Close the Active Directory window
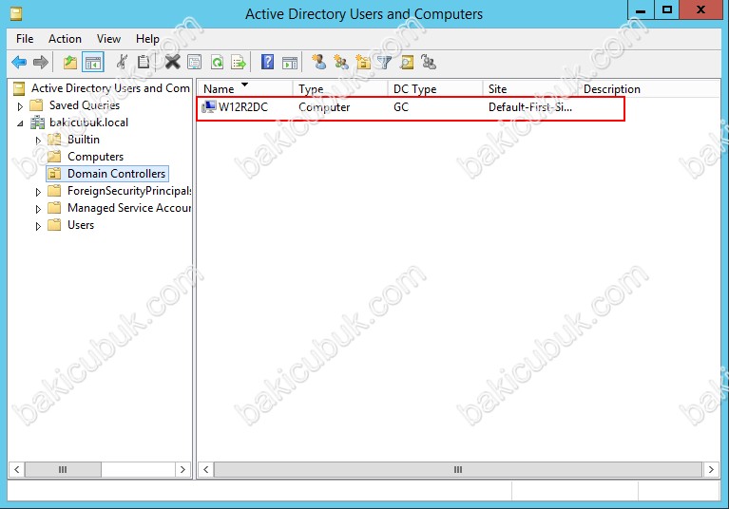The height and width of the screenshot is (509, 729). pyautogui.click(x=701, y=9)
